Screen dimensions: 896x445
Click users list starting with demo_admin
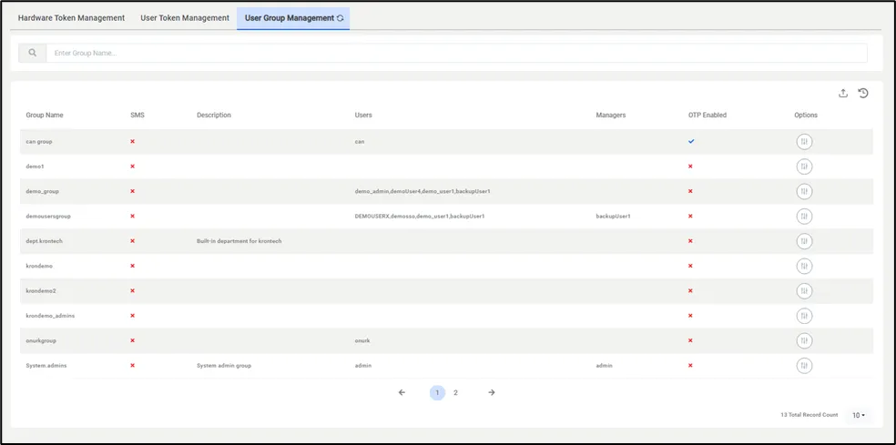coord(423,191)
